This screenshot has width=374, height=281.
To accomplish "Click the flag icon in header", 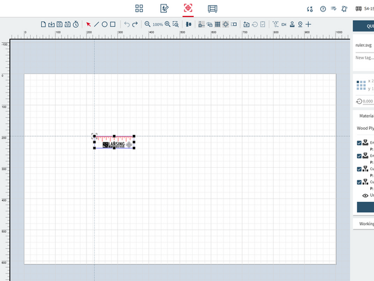I will (334, 9).
